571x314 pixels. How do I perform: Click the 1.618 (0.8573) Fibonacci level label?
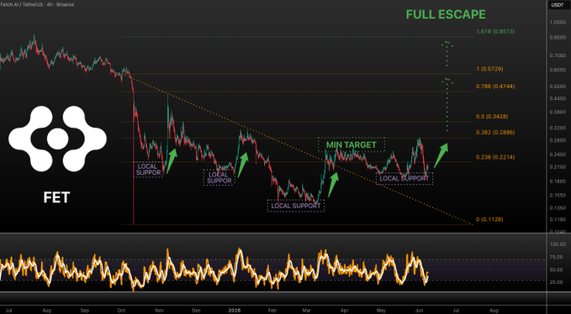point(495,32)
